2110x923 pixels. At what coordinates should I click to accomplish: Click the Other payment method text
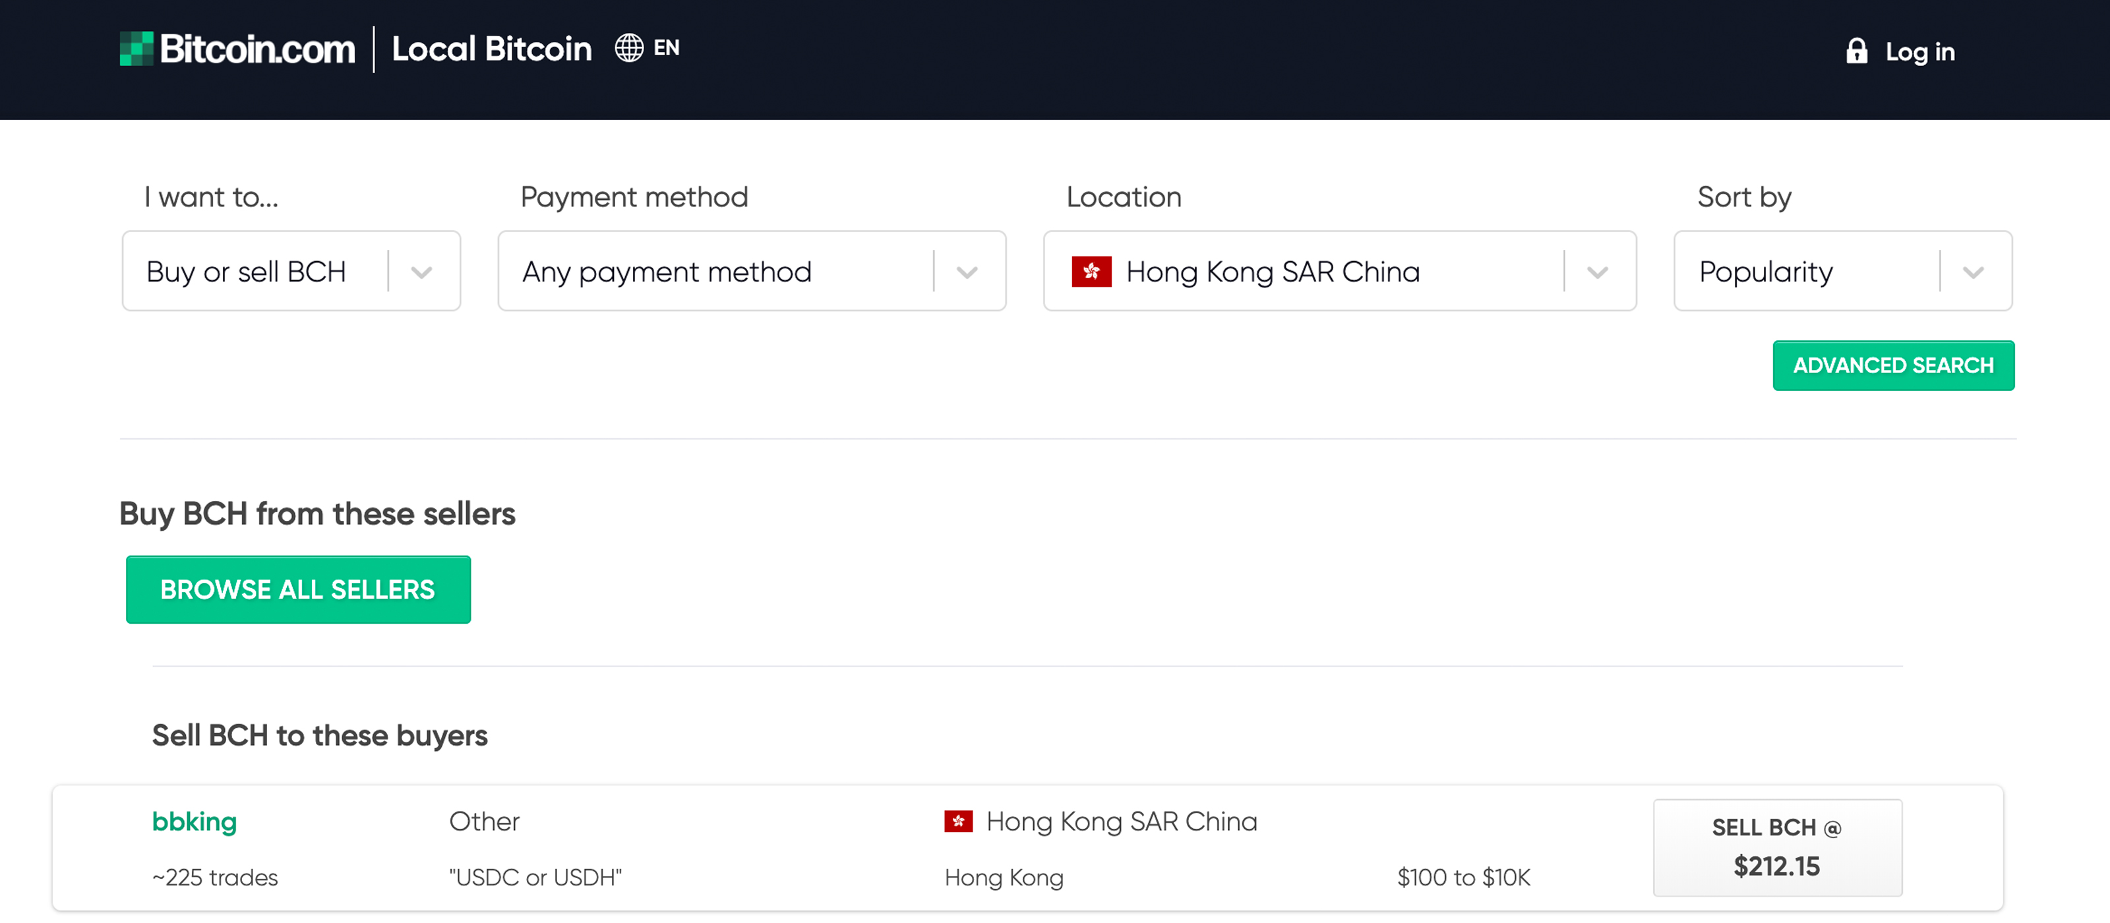(484, 821)
